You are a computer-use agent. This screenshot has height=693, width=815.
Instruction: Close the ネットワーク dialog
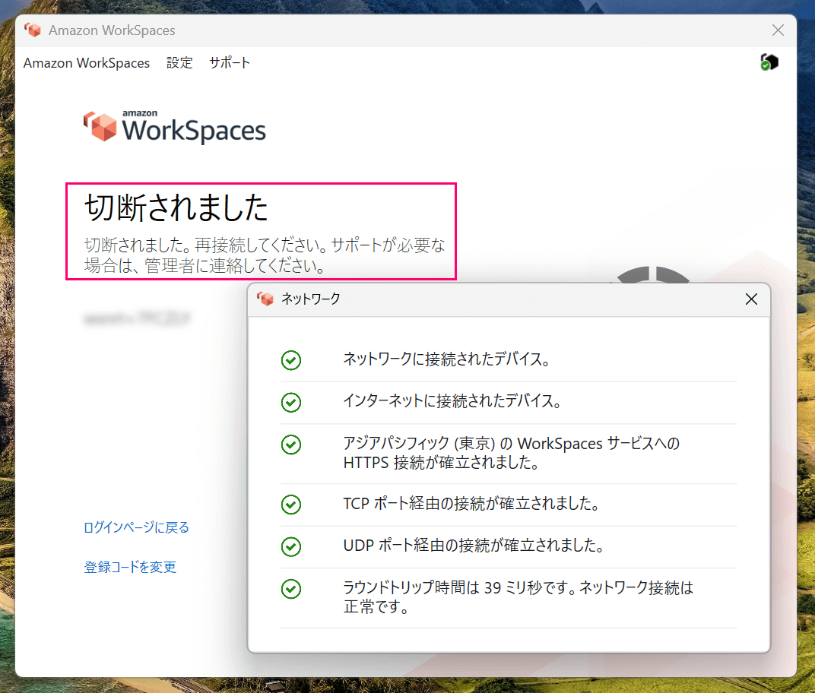tap(751, 299)
